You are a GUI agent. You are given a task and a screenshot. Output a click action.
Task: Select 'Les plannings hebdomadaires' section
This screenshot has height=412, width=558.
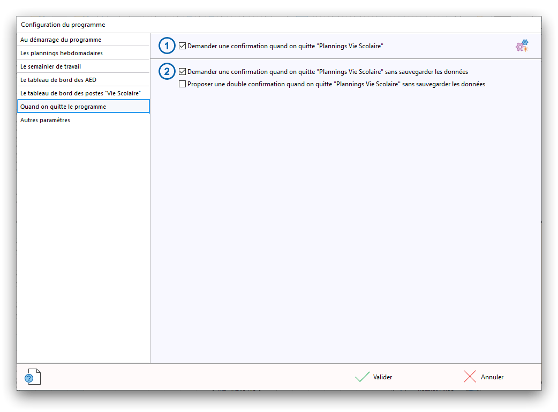[x=61, y=53]
